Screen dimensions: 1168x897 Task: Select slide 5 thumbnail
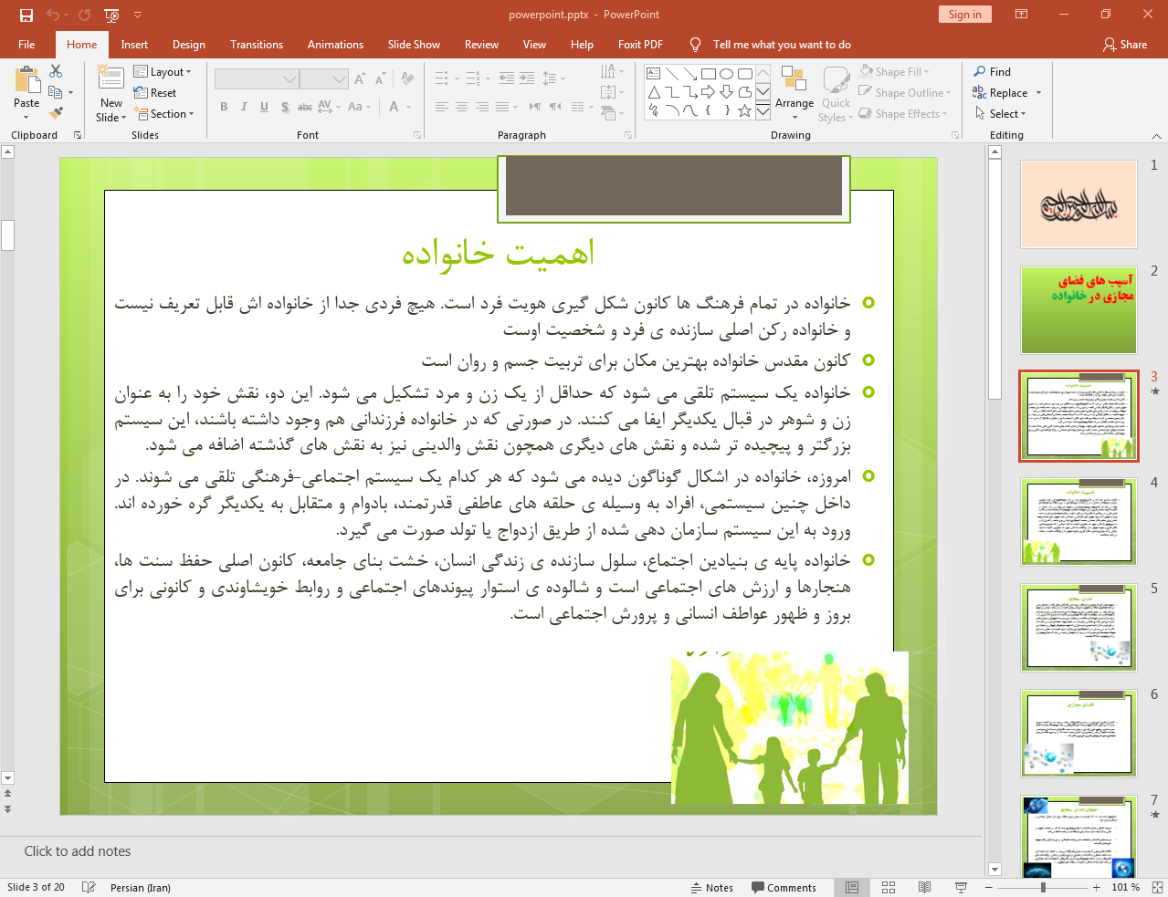[x=1079, y=628]
